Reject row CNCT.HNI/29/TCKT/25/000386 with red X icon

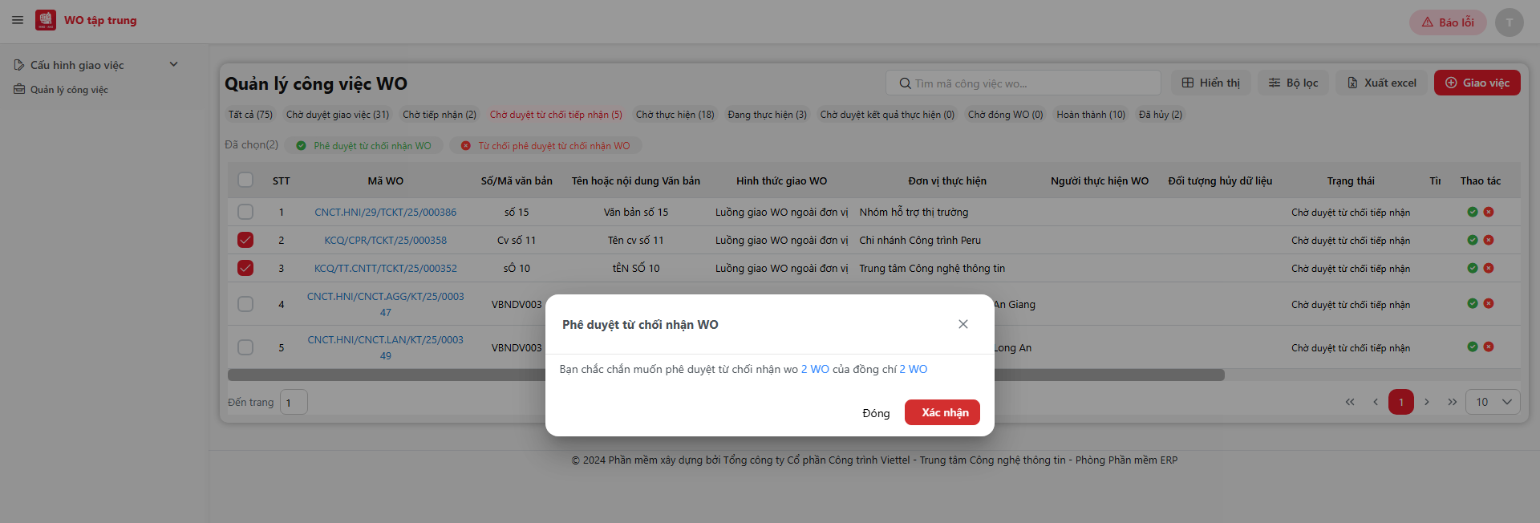point(1489,212)
